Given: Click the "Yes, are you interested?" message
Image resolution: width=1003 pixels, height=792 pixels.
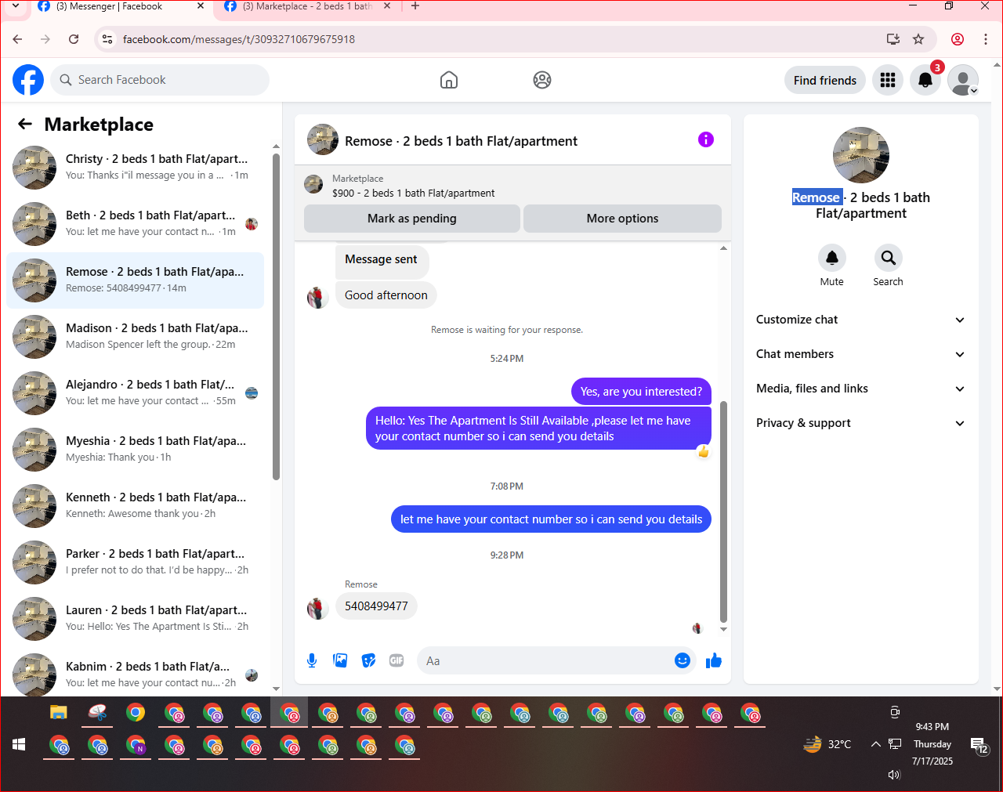Looking at the screenshot, I should point(641,392).
